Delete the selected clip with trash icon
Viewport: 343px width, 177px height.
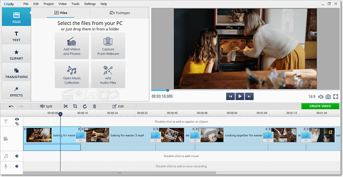pyautogui.click(x=95, y=106)
